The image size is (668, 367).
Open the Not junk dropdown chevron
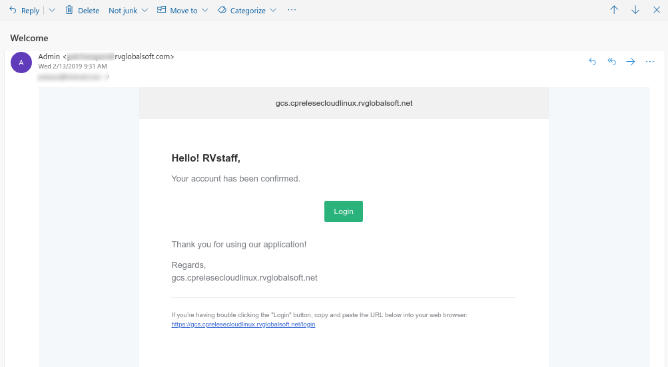(x=145, y=10)
